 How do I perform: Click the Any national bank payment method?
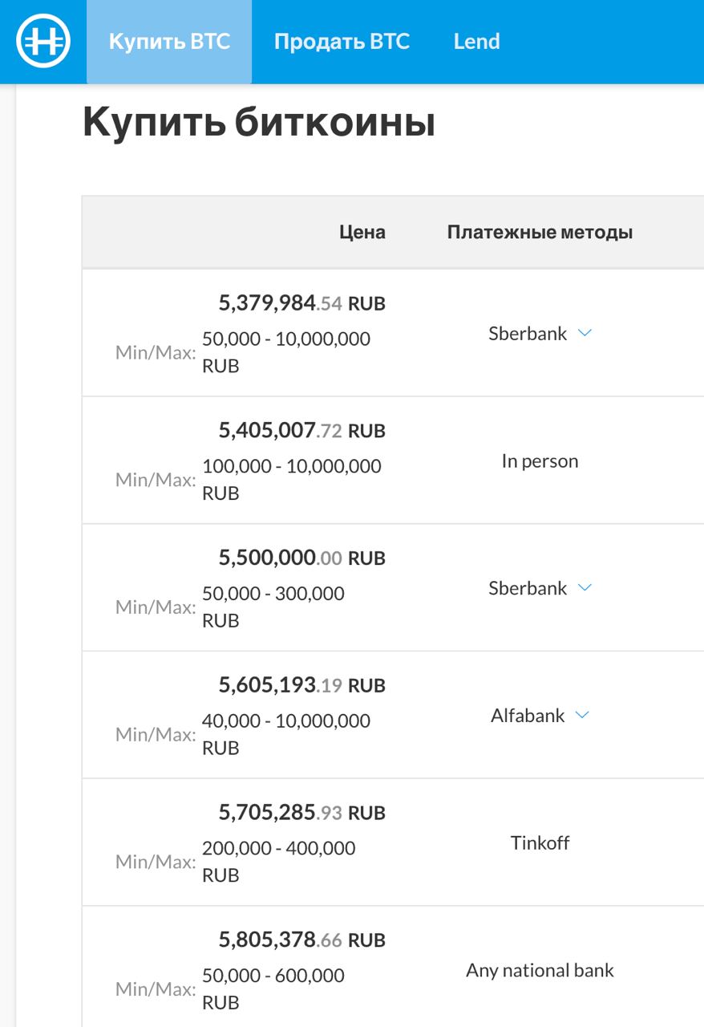(x=540, y=970)
